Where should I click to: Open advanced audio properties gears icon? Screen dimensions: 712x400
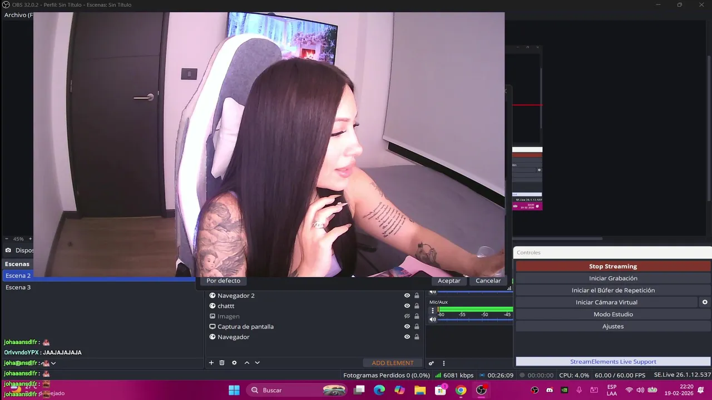pyautogui.click(x=431, y=363)
